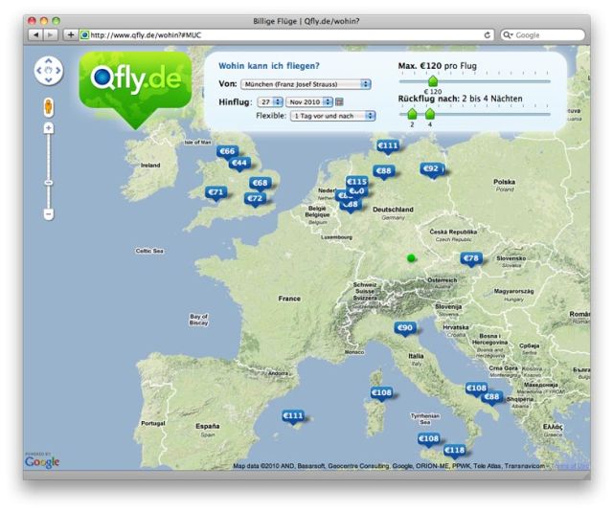Click the 'Wohin kann ich fliegen?' heading

click(x=268, y=66)
